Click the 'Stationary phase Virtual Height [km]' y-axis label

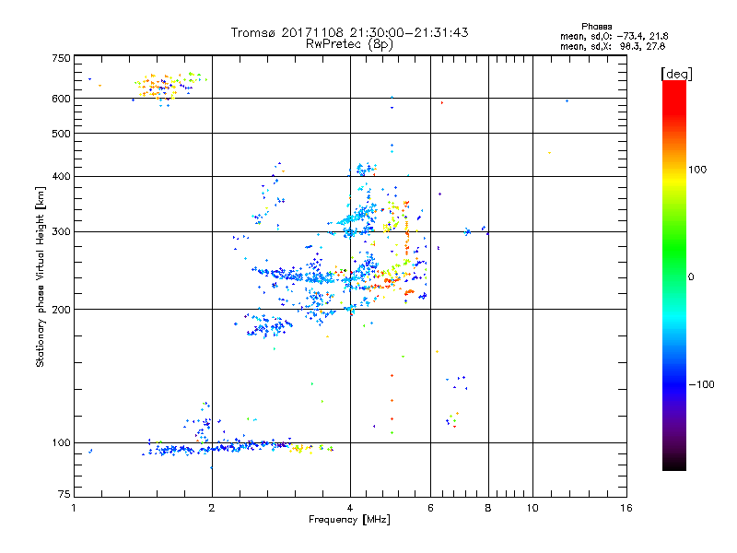coord(40,276)
